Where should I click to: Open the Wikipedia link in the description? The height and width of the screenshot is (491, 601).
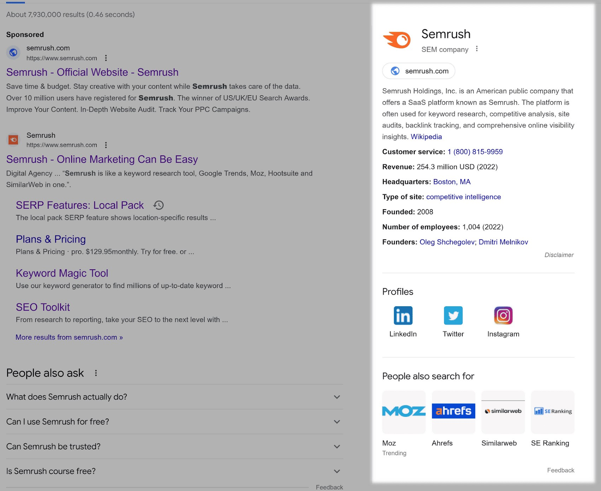pyautogui.click(x=426, y=137)
